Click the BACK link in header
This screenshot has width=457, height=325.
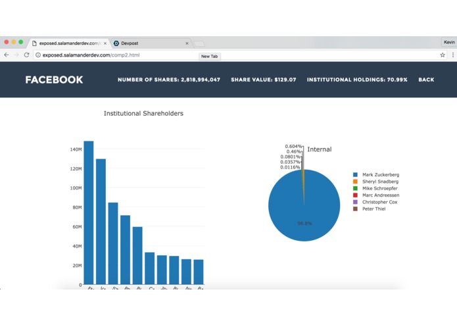[x=426, y=80]
